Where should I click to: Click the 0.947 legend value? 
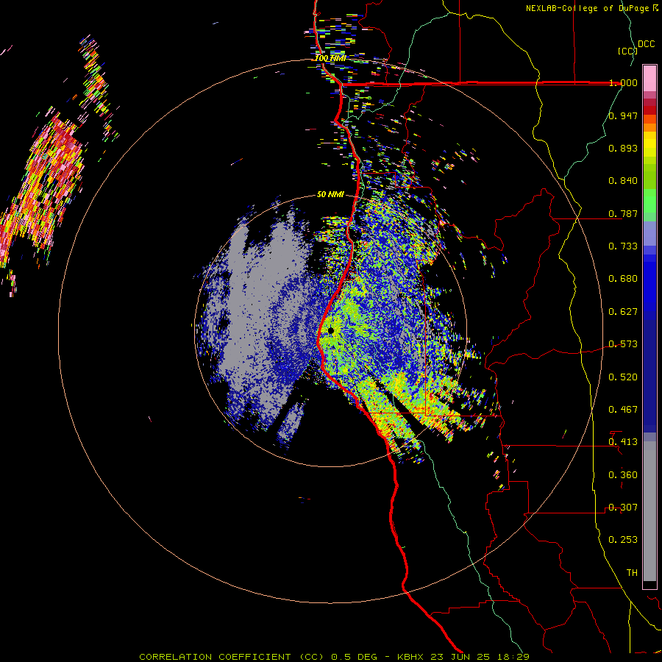[x=623, y=115]
